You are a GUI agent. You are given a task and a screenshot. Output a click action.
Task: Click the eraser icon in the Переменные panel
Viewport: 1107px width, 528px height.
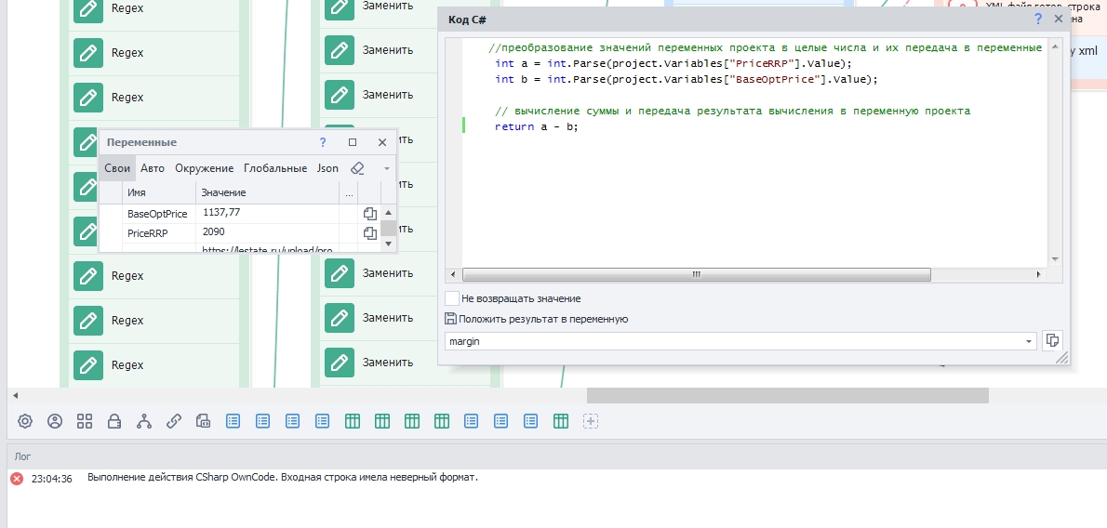(x=357, y=168)
